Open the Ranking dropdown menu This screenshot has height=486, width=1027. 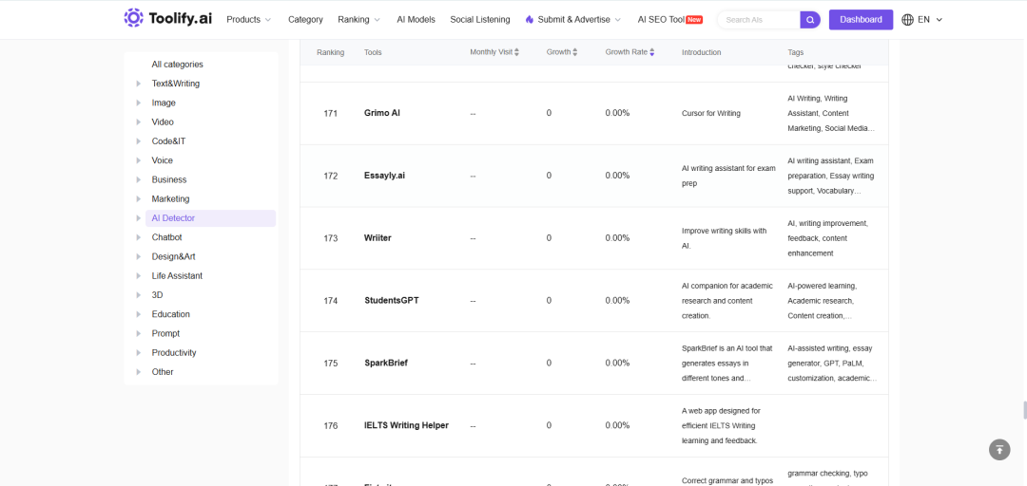[x=358, y=20]
